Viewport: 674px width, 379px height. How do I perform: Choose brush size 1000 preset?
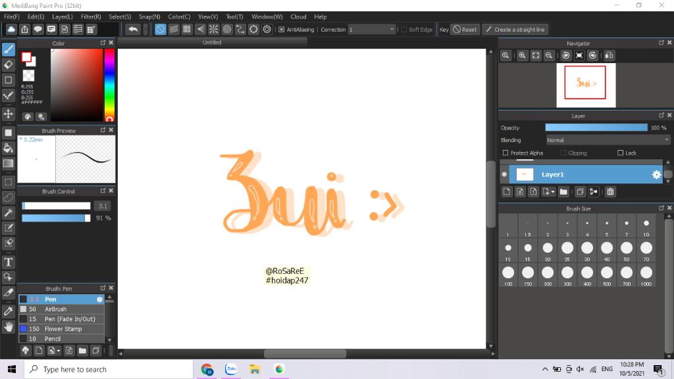pyautogui.click(x=646, y=275)
